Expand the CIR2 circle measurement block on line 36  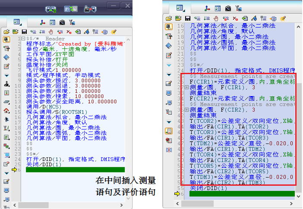[186, 109]
